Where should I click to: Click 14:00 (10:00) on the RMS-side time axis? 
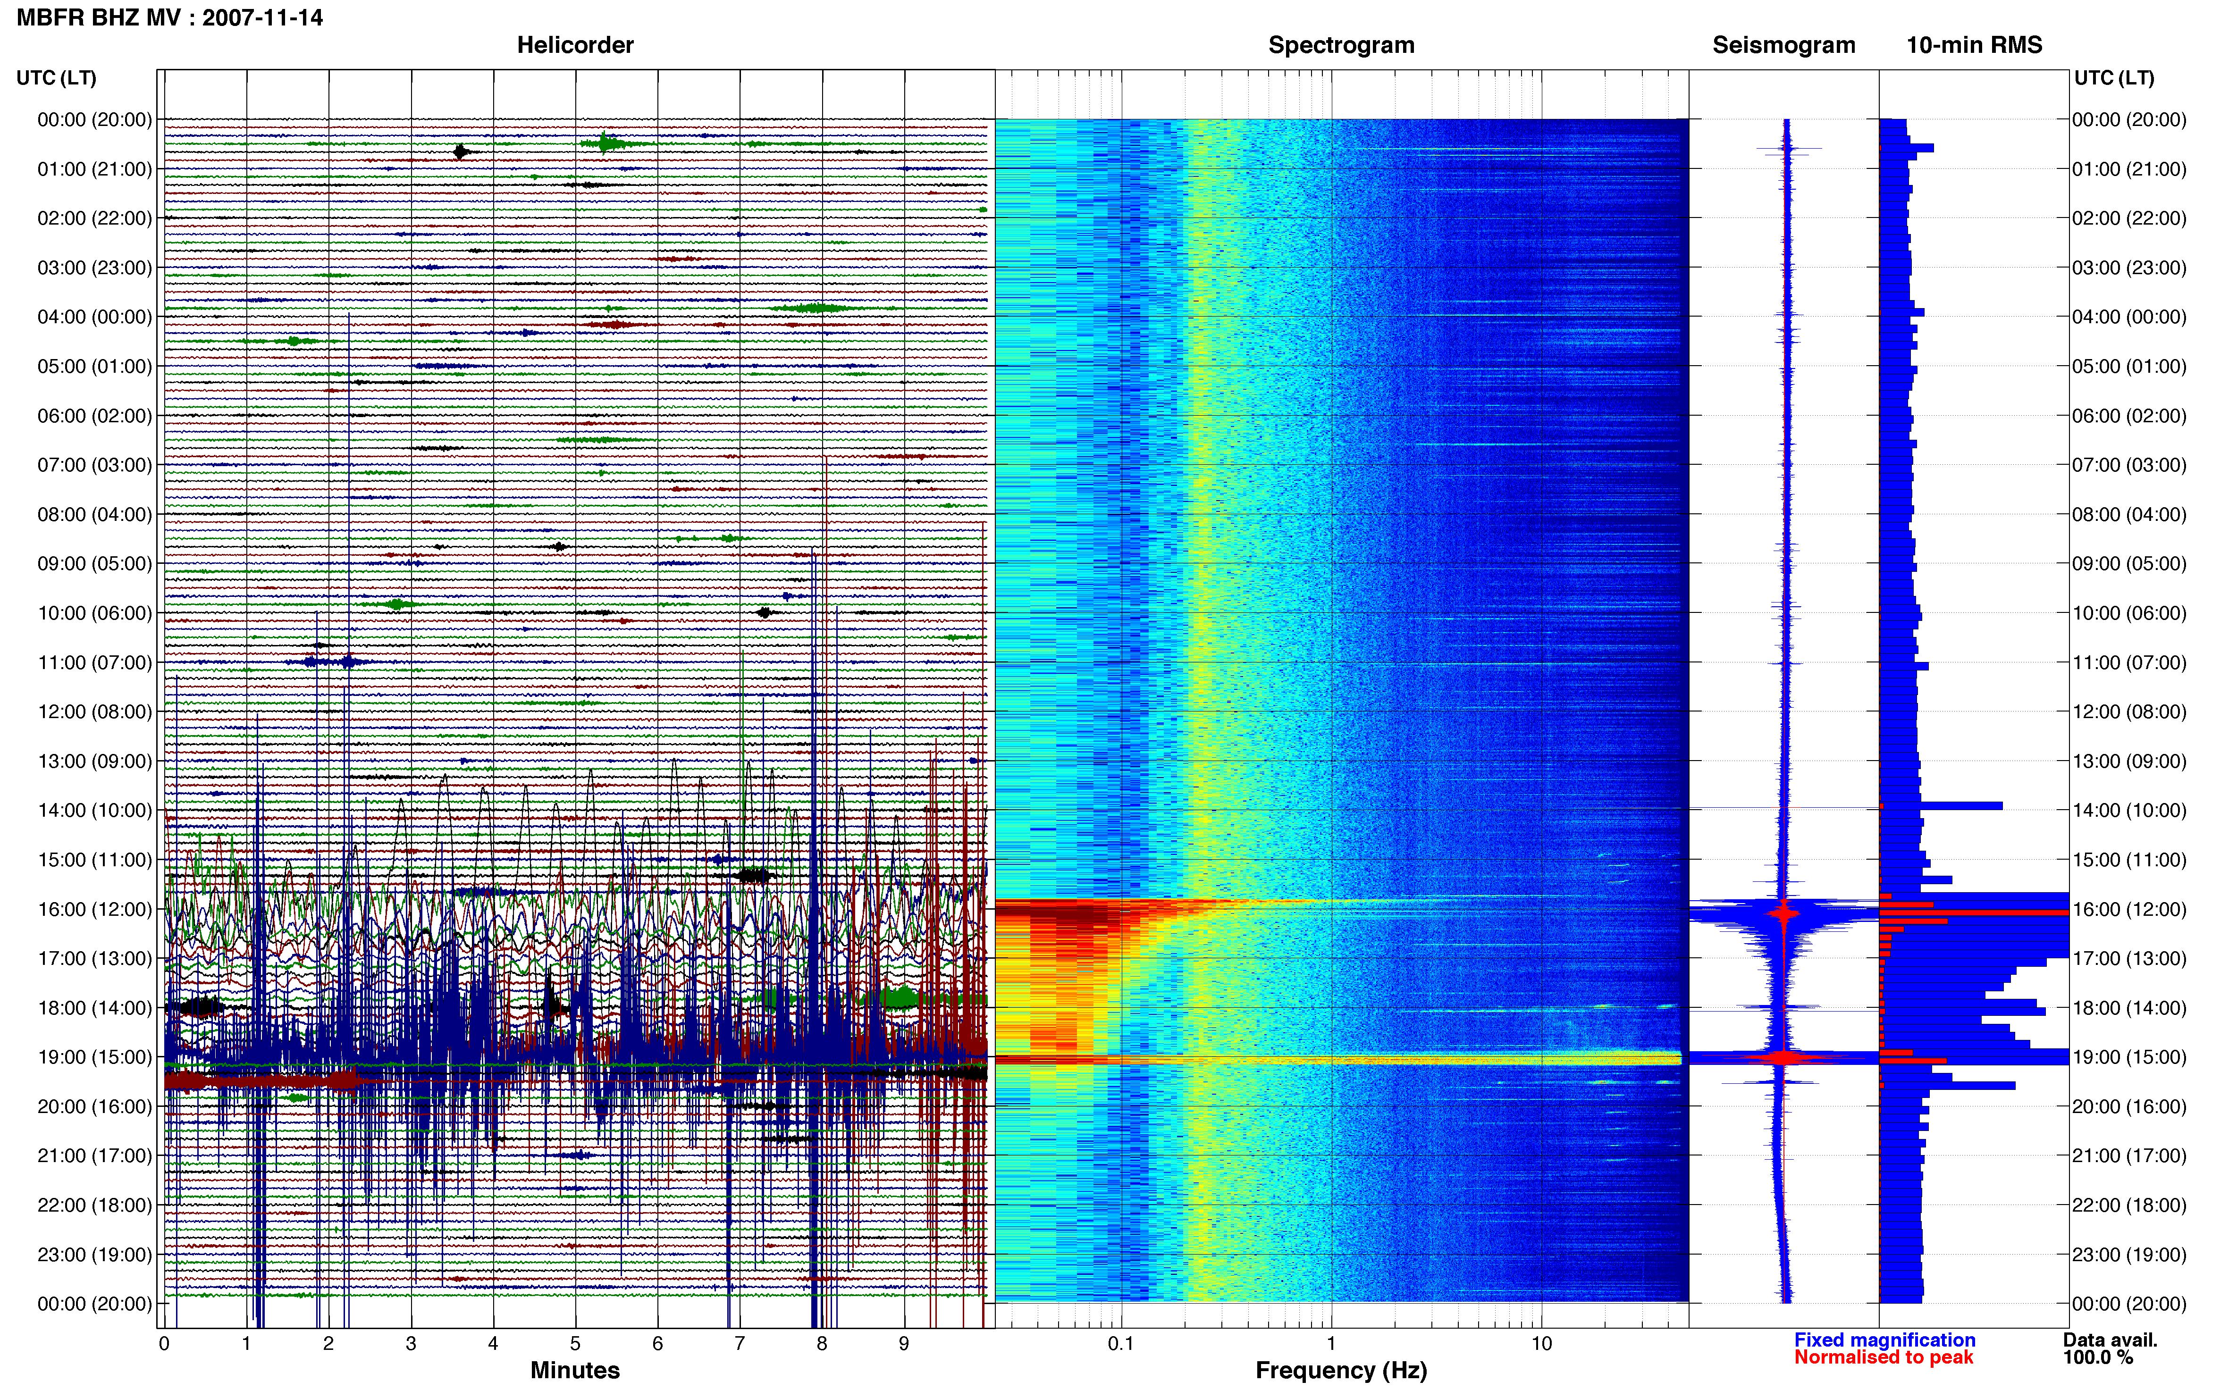click(x=2130, y=811)
